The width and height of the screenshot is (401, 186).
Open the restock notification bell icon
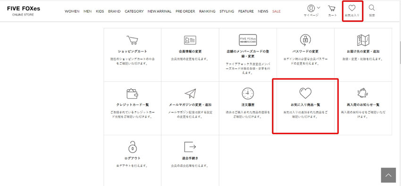tap(363, 93)
